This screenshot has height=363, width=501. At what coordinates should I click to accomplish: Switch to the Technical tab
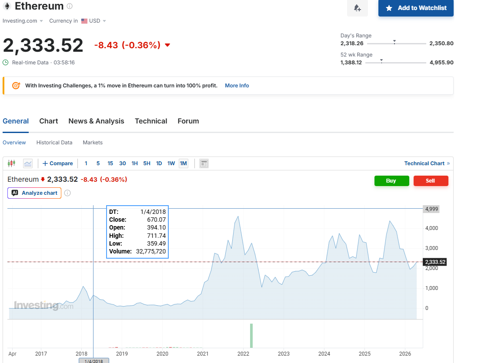click(x=151, y=121)
